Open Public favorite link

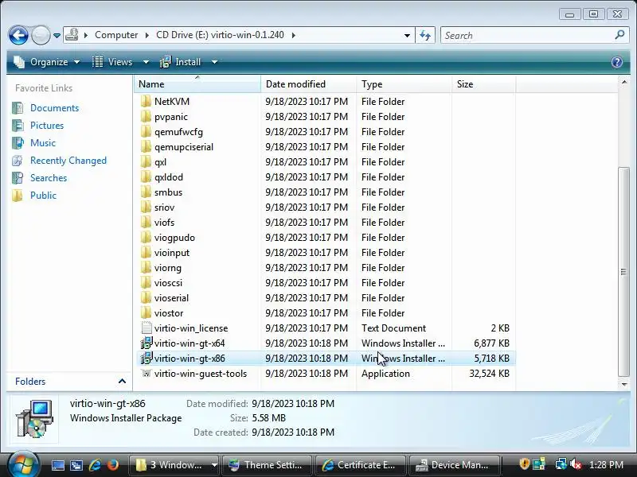click(43, 195)
